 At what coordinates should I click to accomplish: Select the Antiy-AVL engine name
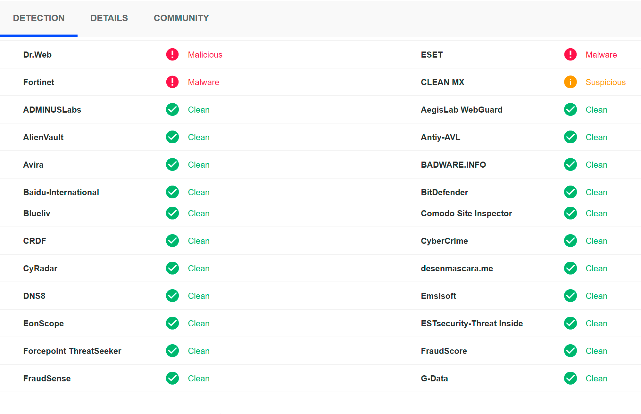440,137
